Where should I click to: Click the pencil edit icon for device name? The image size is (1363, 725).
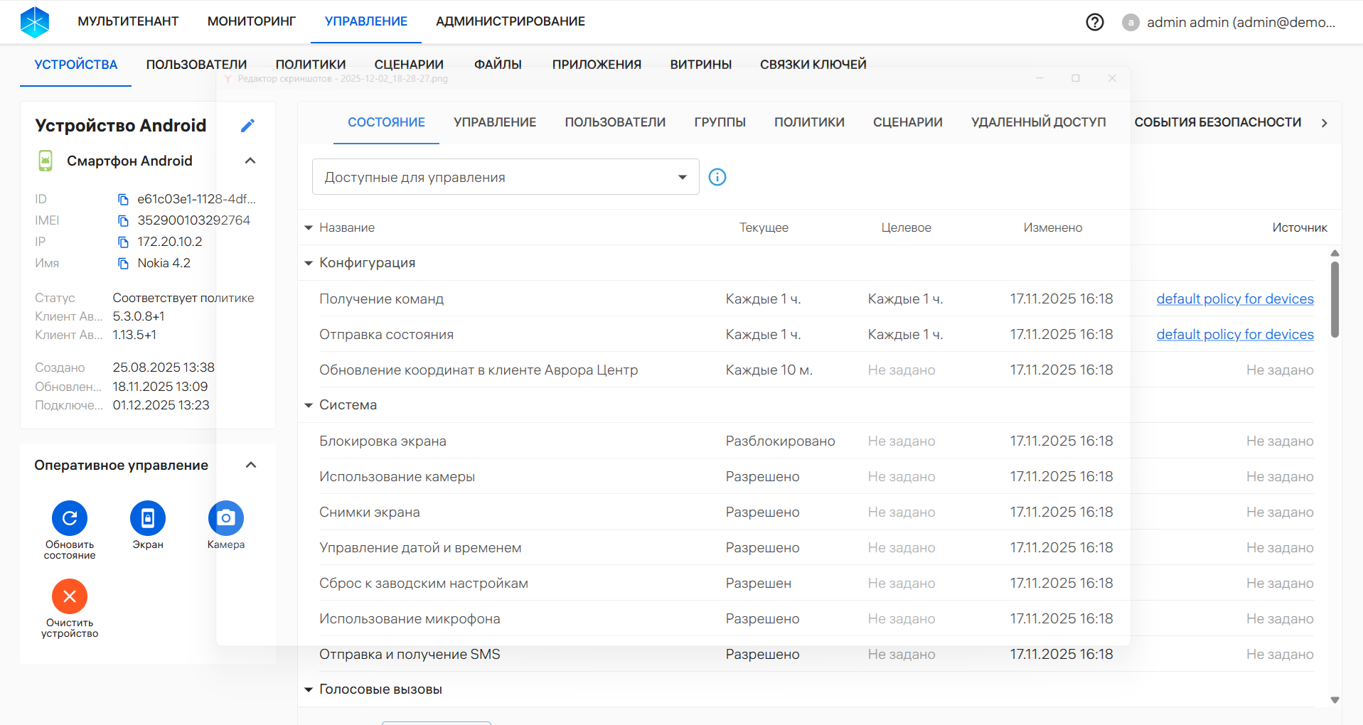tap(247, 126)
